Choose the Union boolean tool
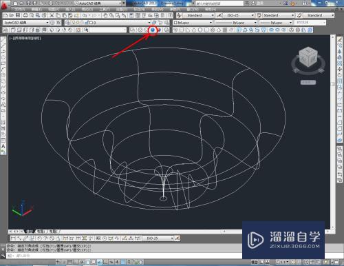344x266 pixels. point(271,30)
